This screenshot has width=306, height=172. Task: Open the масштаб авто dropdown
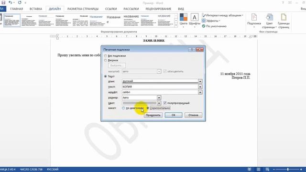pos(159,71)
